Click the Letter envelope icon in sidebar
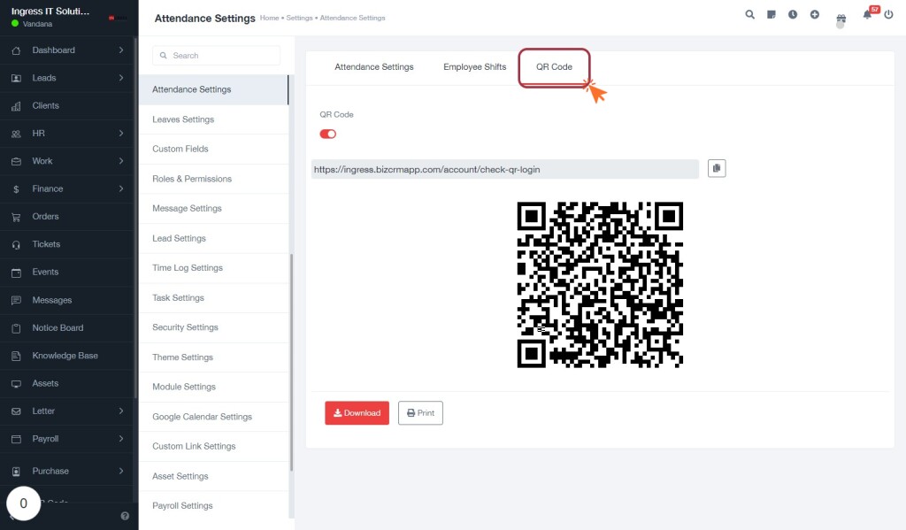 tap(16, 411)
